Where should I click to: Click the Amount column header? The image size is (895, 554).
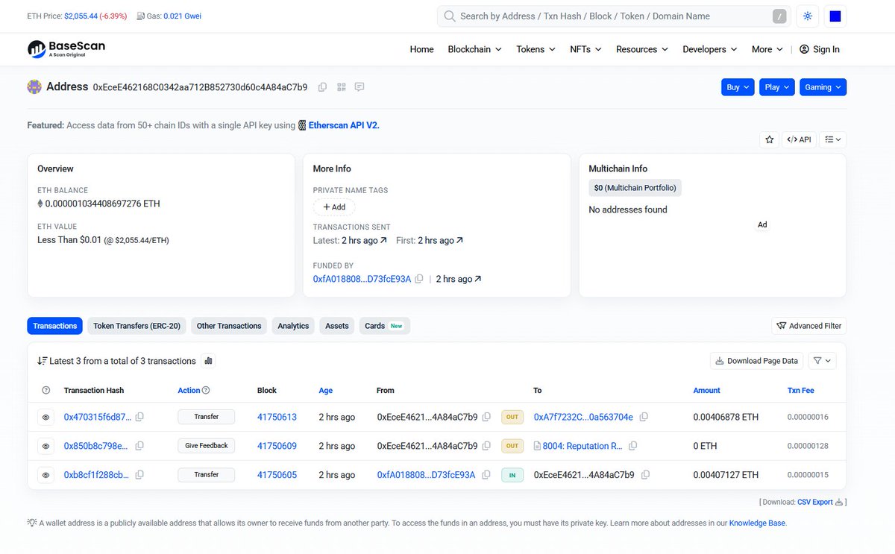[706, 390]
